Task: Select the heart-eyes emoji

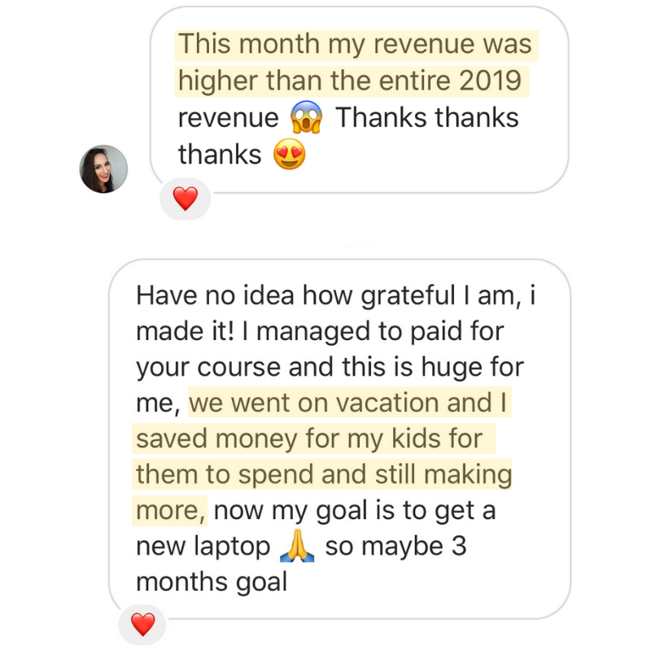Action: [x=290, y=154]
